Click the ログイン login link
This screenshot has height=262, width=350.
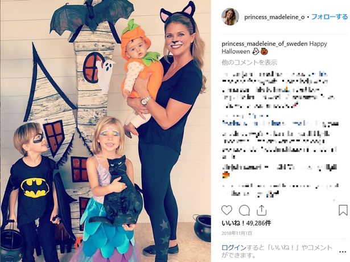point(234,248)
